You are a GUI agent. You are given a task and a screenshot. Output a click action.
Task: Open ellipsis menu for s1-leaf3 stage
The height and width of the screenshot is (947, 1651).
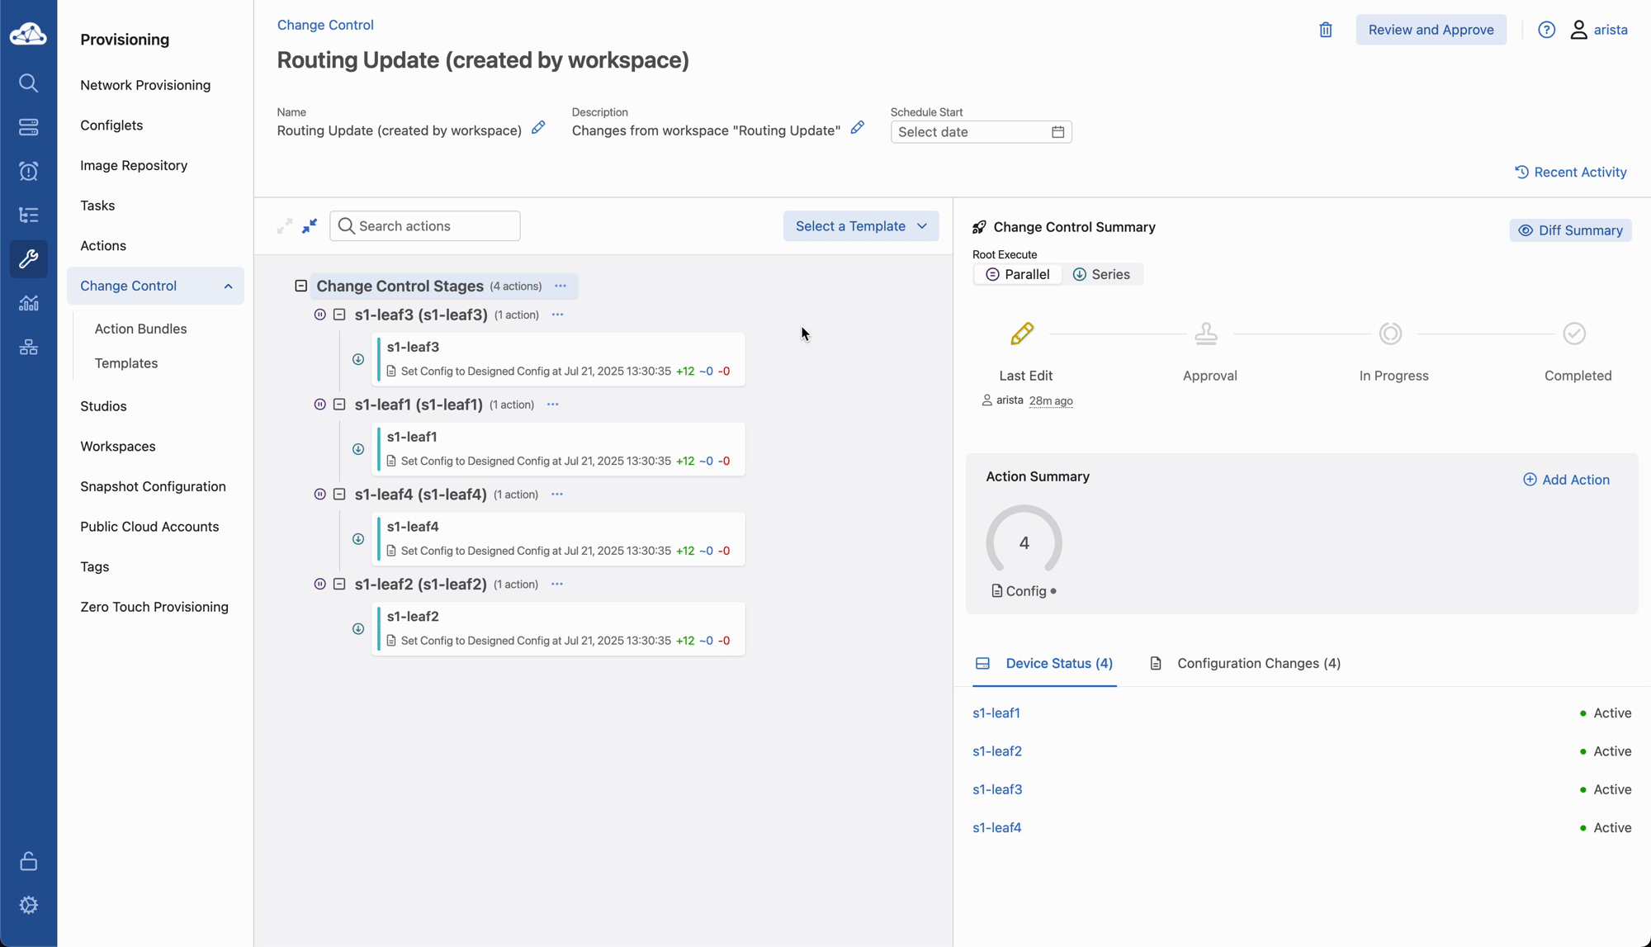558,315
